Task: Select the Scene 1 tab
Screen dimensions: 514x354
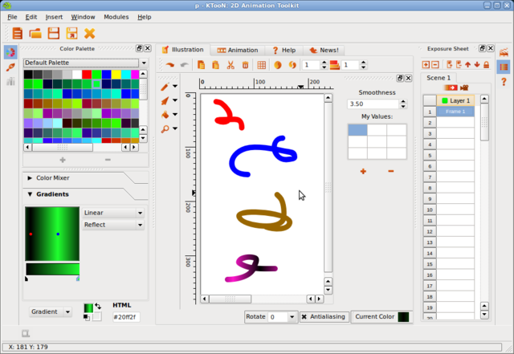Action: [x=439, y=78]
